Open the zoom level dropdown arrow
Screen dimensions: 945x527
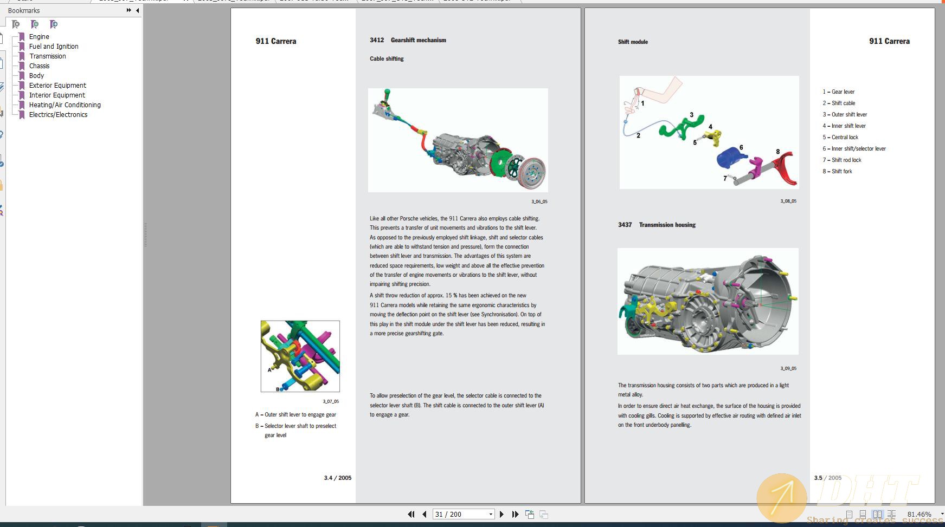(942, 514)
